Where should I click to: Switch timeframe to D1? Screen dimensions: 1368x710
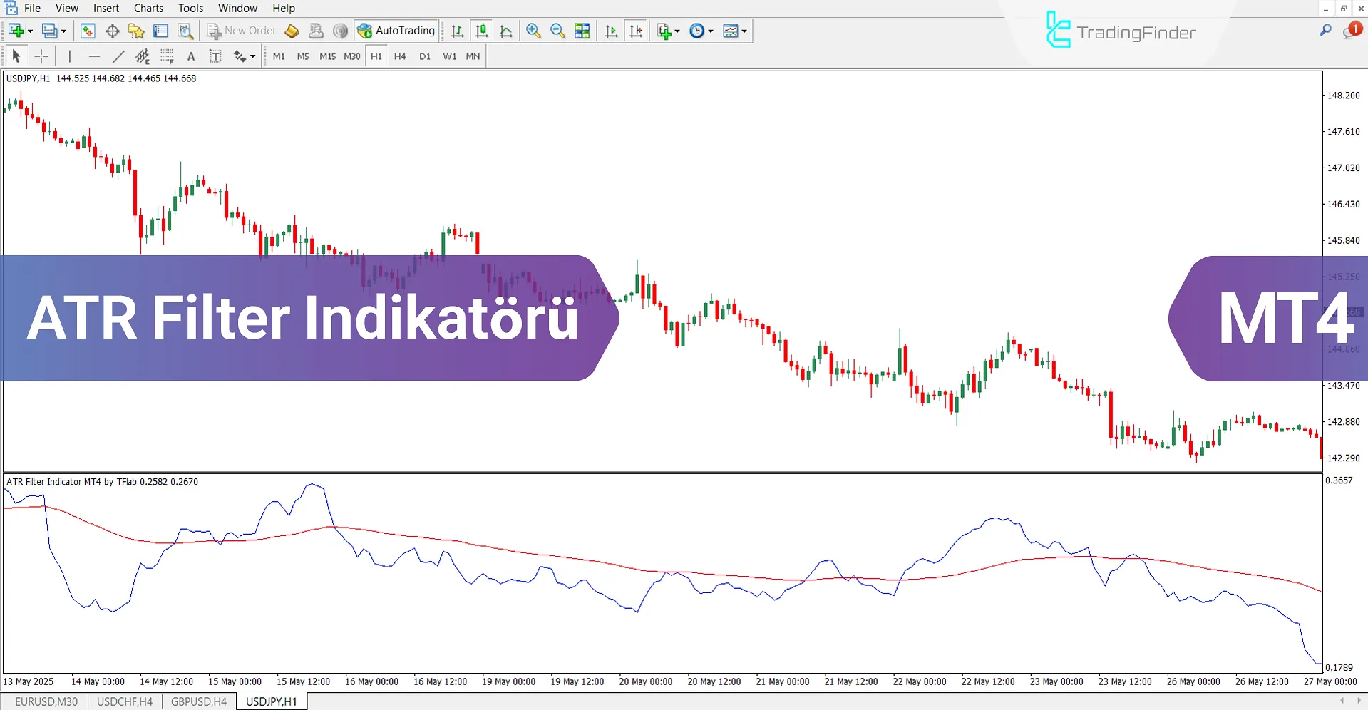425,56
